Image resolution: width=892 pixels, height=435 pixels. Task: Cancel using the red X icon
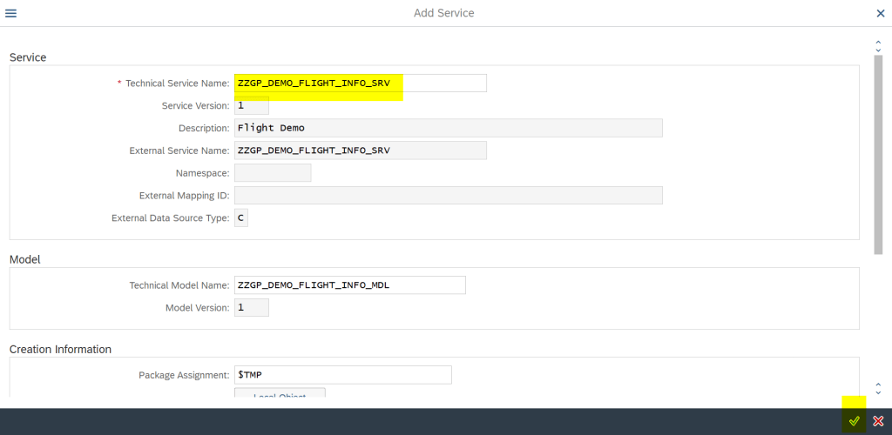coord(878,421)
